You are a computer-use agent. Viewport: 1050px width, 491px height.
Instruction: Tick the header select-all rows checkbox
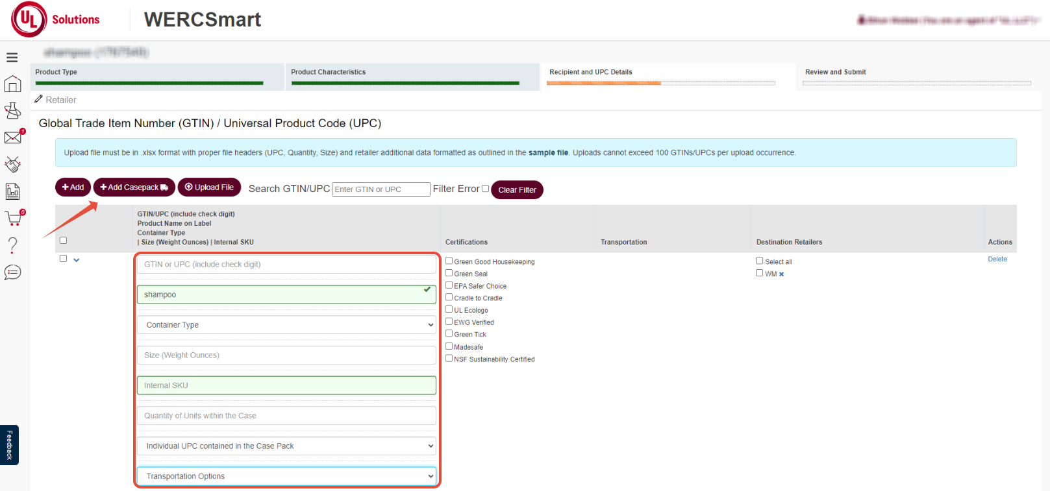point(63,240)
